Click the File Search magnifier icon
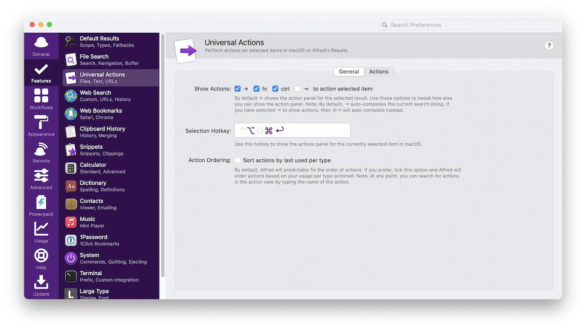The height and width of the screenshot is (331, 586). [71, 60]
